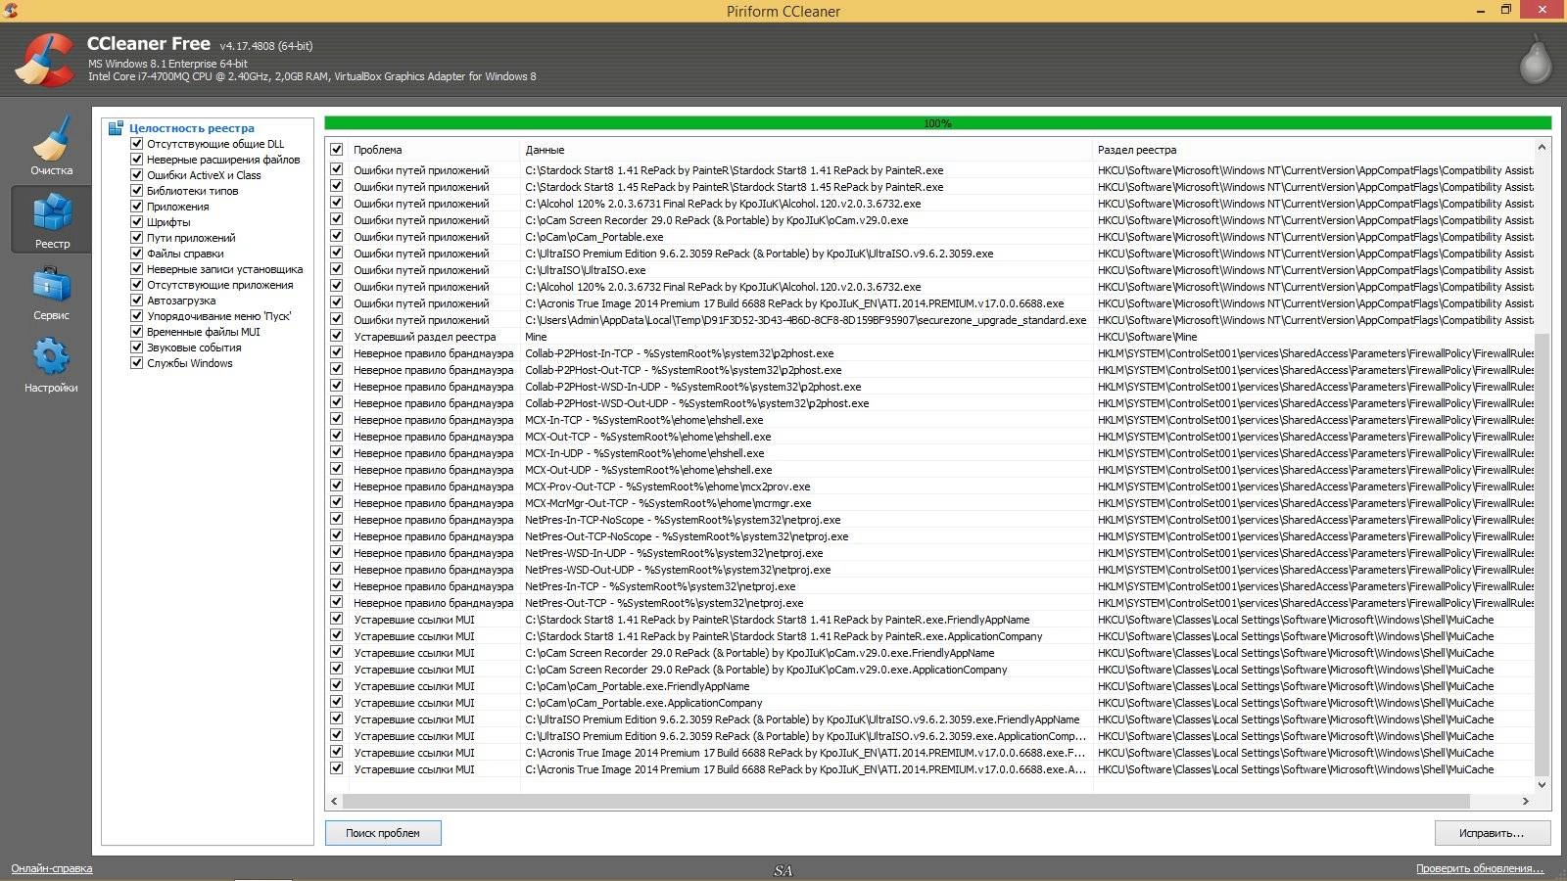The height and width of the screenshot is (881, 1567).
Task: Click the Неверные записи установщика label
Action: coord(225,269)
